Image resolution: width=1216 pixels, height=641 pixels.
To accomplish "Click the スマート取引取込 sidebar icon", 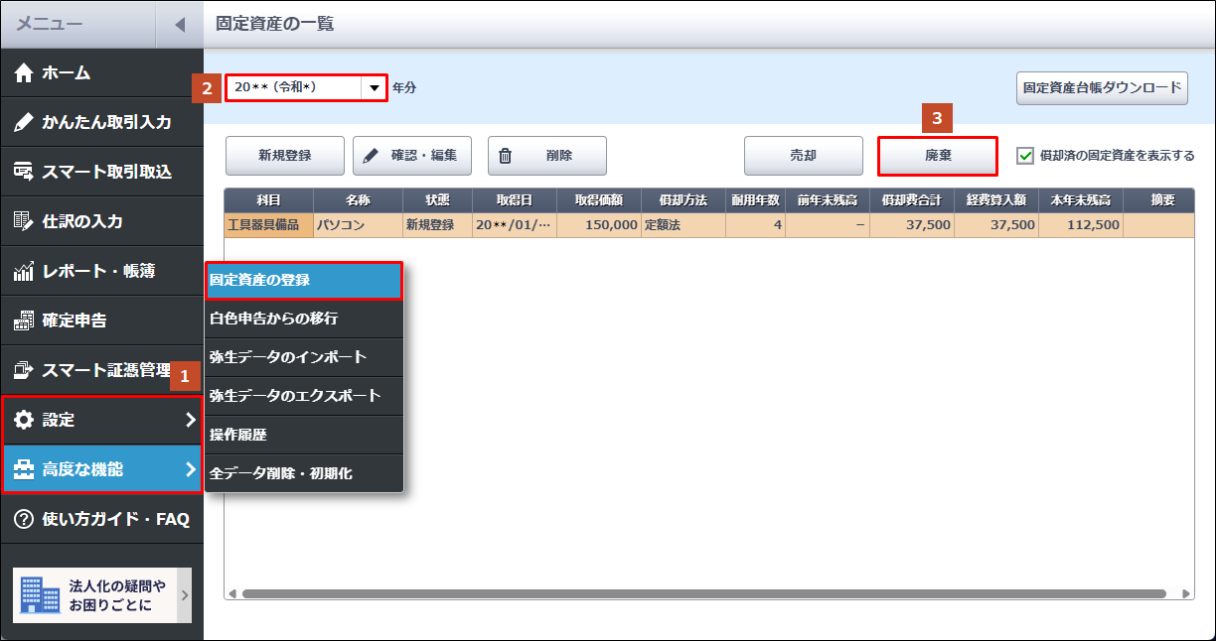I will coord(25,173).
